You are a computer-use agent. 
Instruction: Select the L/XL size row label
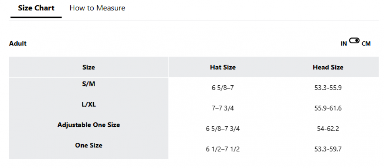pyautogui.click(x=88, y=104)
